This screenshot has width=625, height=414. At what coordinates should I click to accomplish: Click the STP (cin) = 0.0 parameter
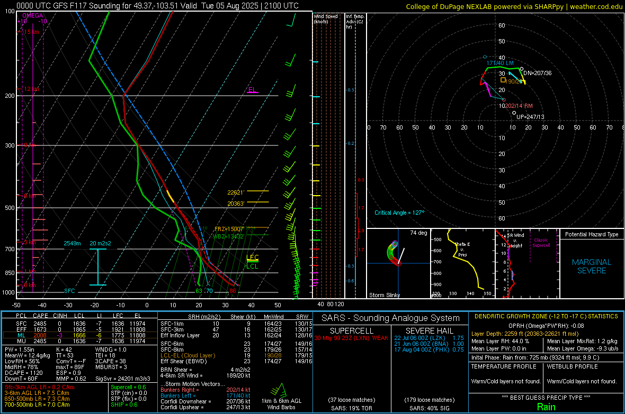pyautogui.click(x=129, y=393)
